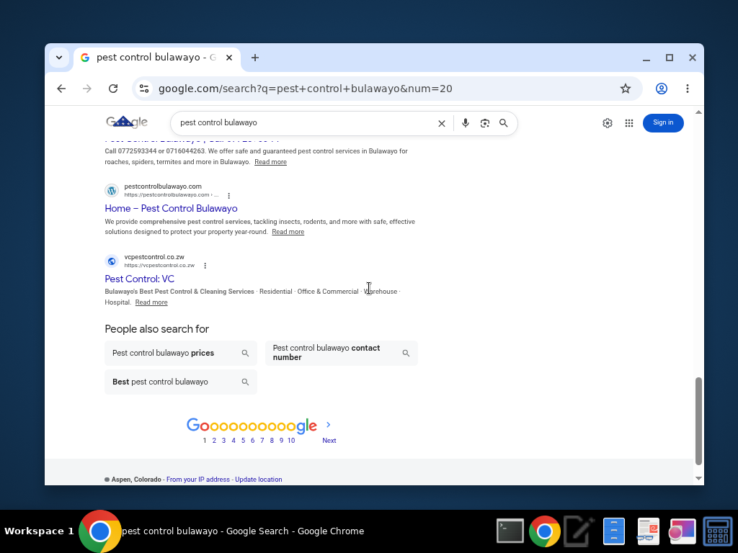Open the file manager taskbar icon
This screenshot has height=553, width=738.
tap(614, 531)
